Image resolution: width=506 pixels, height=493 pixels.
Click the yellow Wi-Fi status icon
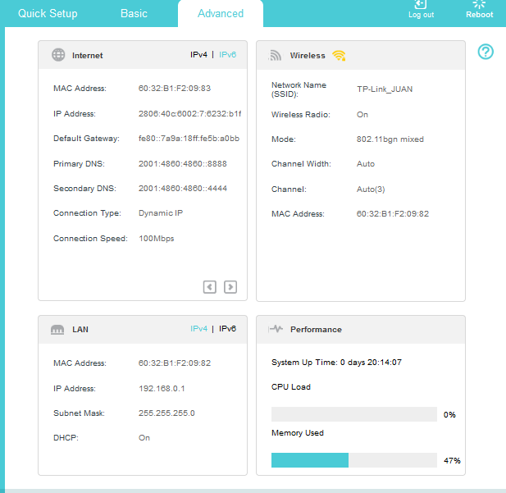point(339,56)
